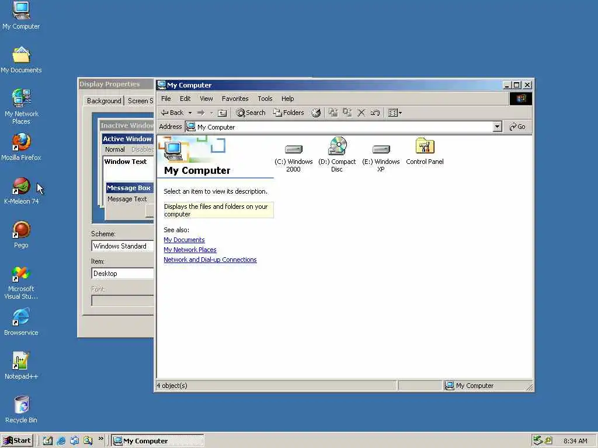Click the Undo toolbar icon
This screenshot has width=598, height=448.
tap(376, 113)
